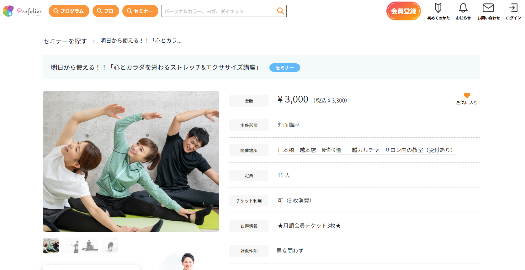525x270 pixels.
Task: Open the お知らせ bell notifications icon
Action: 463,12
